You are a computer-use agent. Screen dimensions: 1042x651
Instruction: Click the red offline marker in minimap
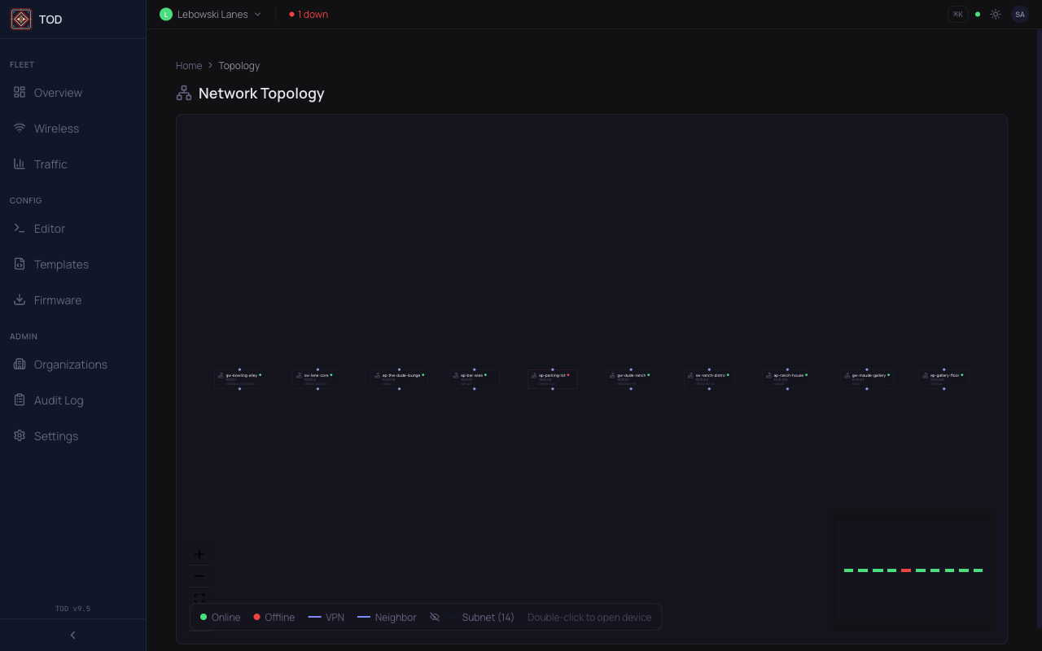point(906,570)
